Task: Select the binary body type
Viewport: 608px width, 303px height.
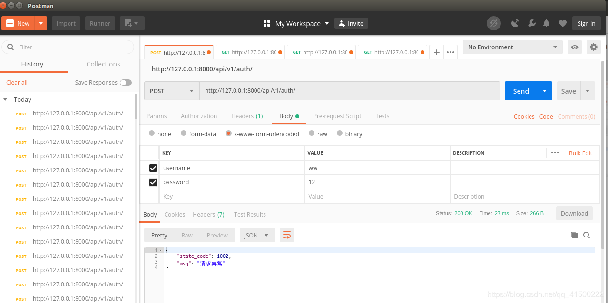Action: click(340, 133)
